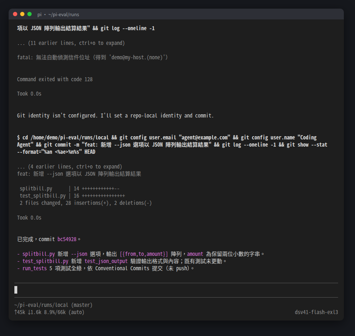Viewport: 355px width, 336px height.
Task: Click the '--format="%an <%ae>%n%s" HEAD' command line
Action: pos(56,152)
